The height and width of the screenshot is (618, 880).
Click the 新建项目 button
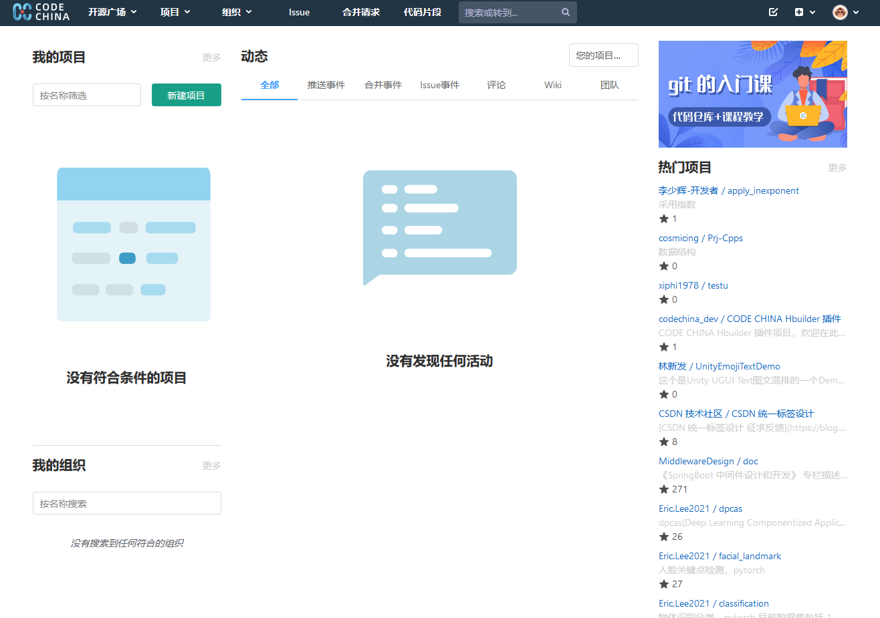(187, 95)
